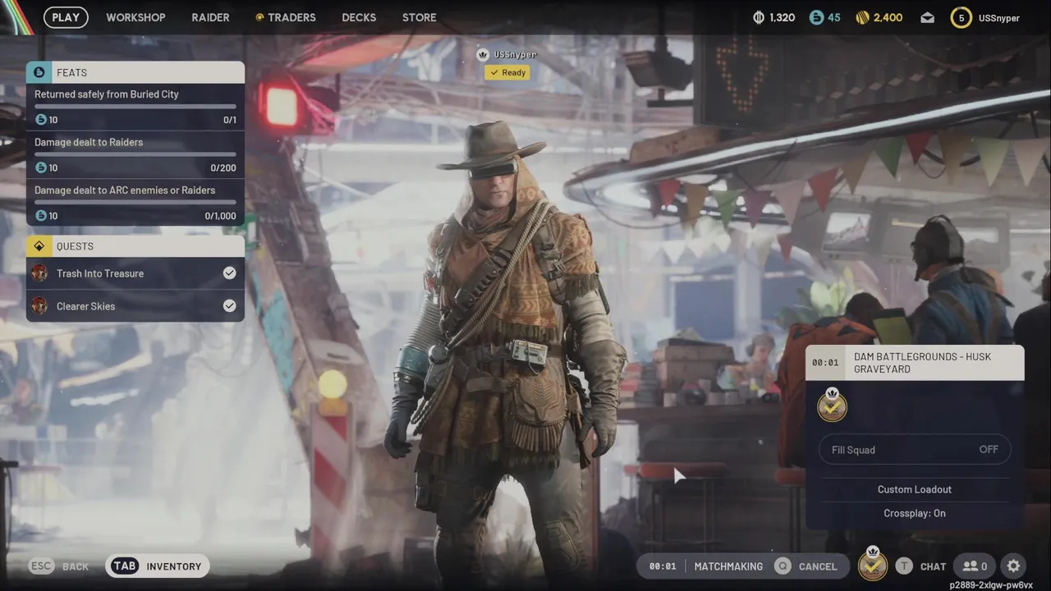
Task: Click the coin currency icon showing 1,320
Action: click(759, 17)
